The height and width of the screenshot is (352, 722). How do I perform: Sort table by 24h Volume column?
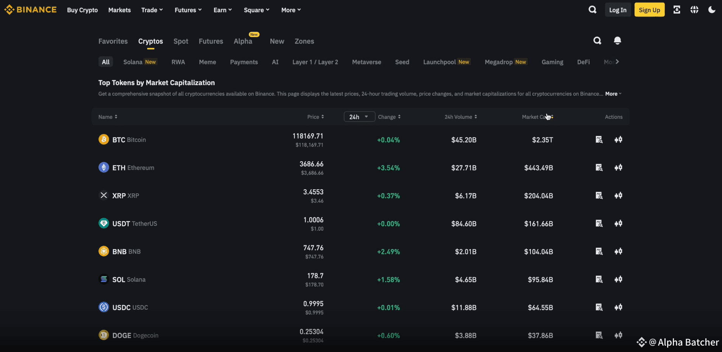click(x=461, y=117)
